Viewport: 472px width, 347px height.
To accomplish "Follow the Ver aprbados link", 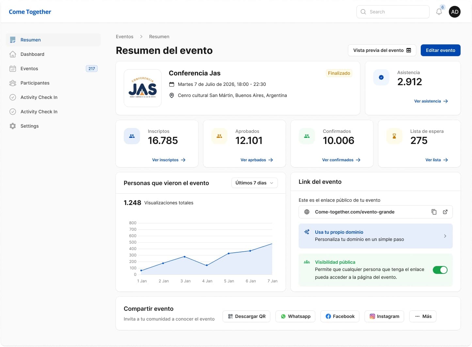I will [257, 160].
